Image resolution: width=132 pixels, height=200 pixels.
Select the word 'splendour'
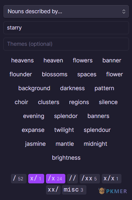97,130
